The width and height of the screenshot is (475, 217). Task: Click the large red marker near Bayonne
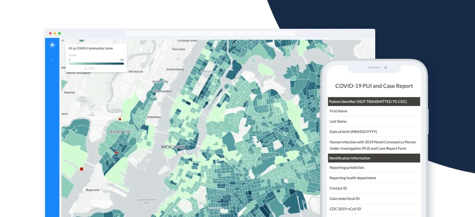(x=82, y=169)
